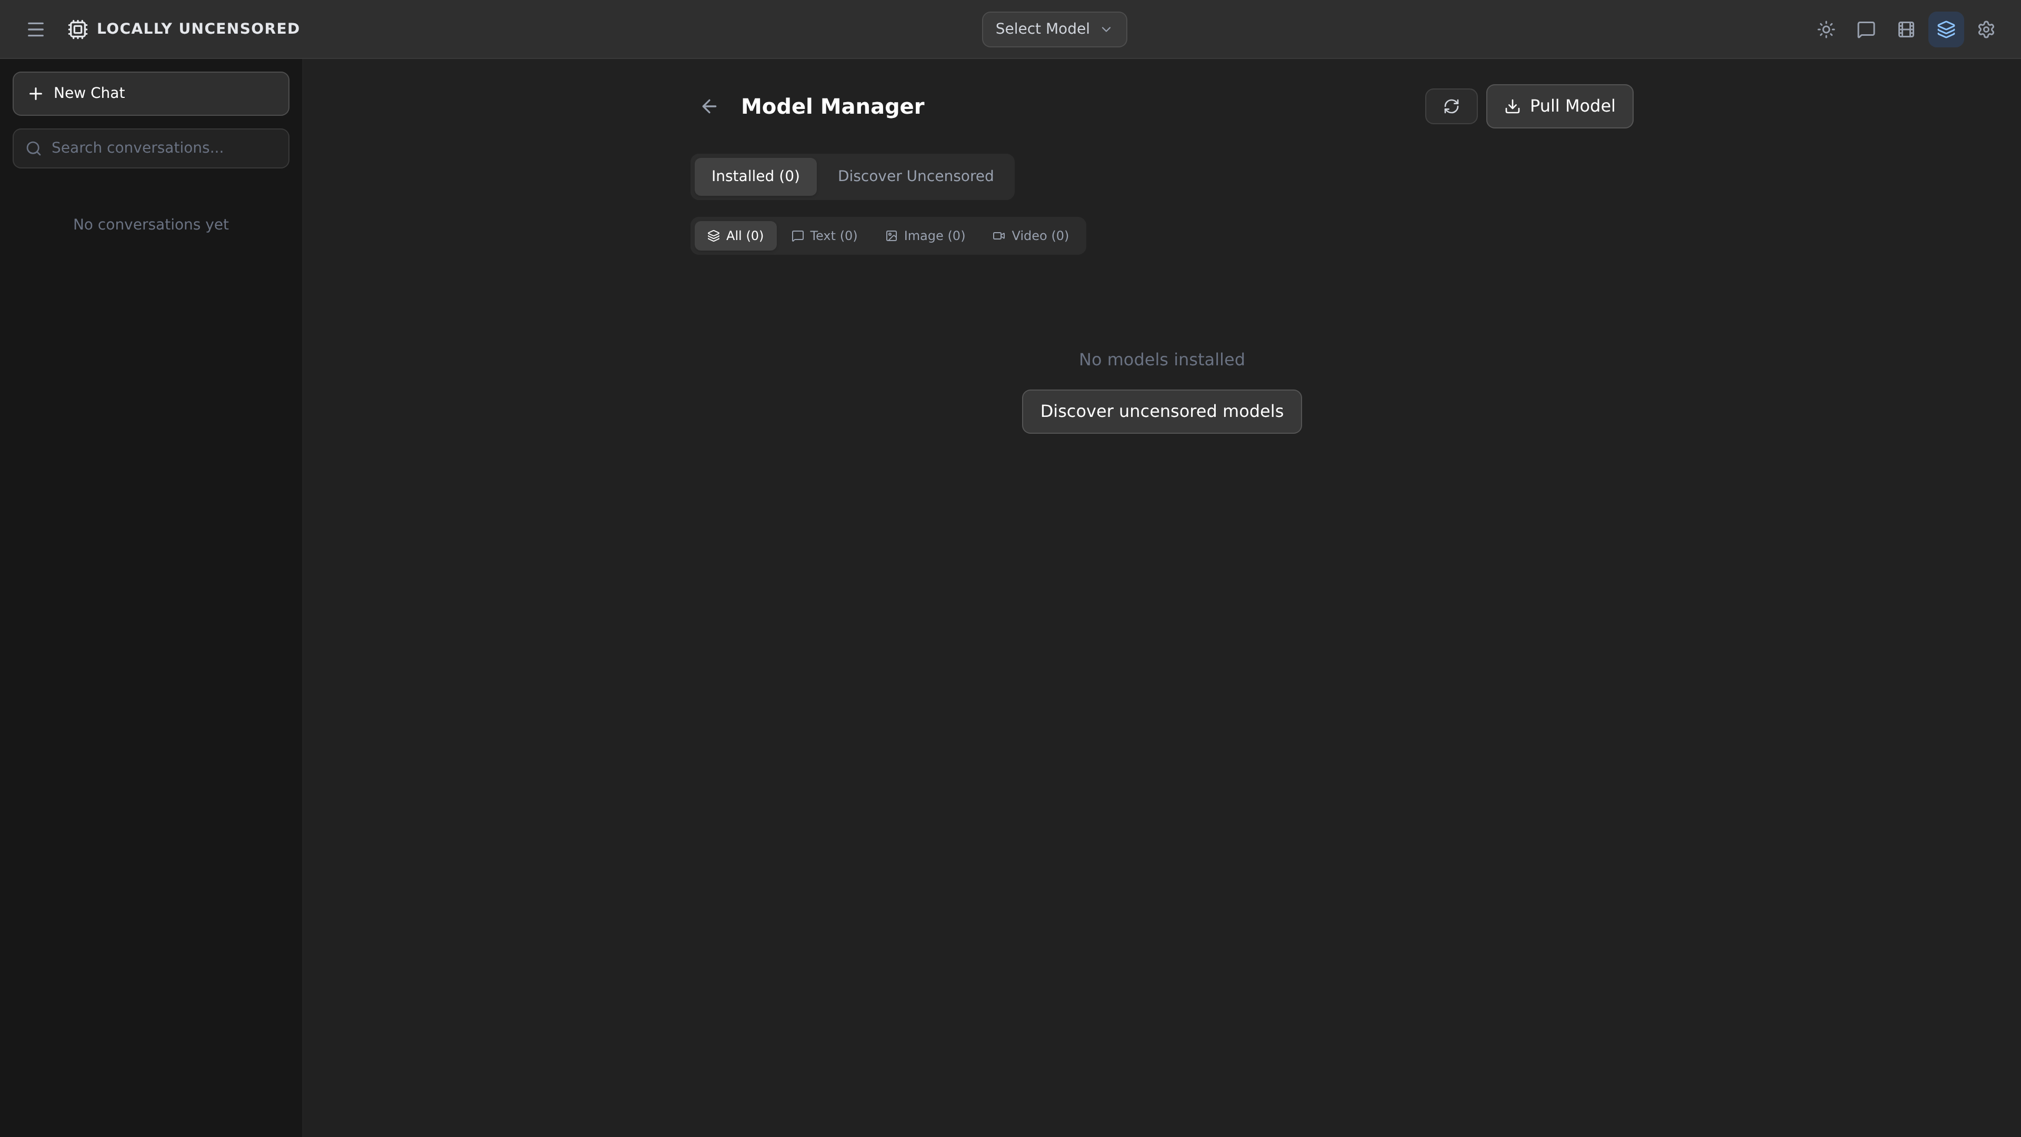Open the sidebar hamburger menu
The height and width of the screenshot is (1137, 2021).
pos(36,29)
